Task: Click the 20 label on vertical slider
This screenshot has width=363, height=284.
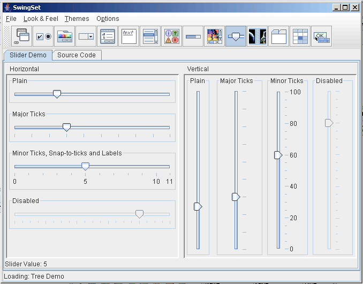Action: click(293, 218)
